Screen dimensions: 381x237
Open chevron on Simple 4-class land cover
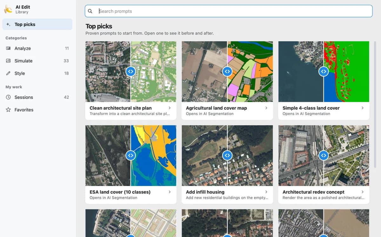[363, 108]
